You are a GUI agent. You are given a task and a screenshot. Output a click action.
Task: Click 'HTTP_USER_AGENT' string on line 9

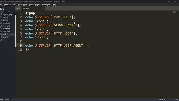tap(69, 45)
